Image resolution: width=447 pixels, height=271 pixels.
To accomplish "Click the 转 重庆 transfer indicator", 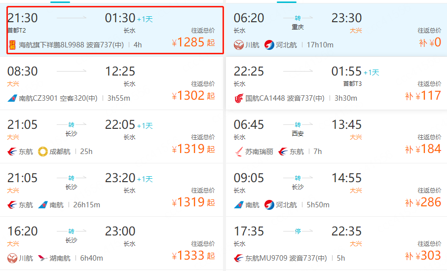I will [298, 23].
